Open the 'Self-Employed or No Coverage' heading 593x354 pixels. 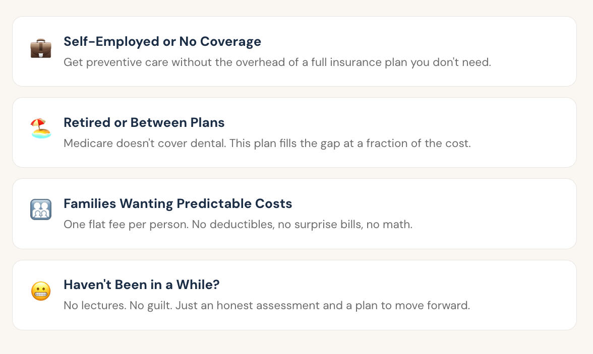coord(162,41)
